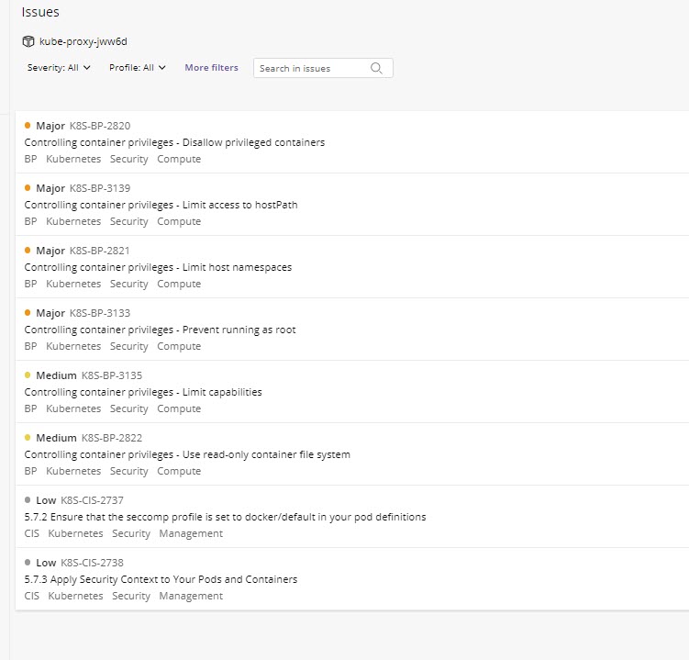Click Management tag under K8S-CIS-2737
The image size is (689, 660).
pyautogui.click(x=191, y=533)
